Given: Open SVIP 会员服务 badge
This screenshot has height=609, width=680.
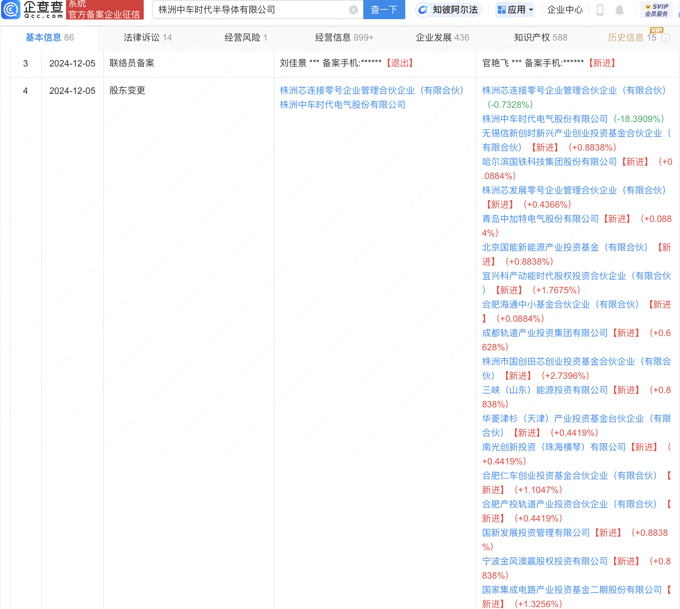Looking at the screenshot, I should tap(656, 10).
